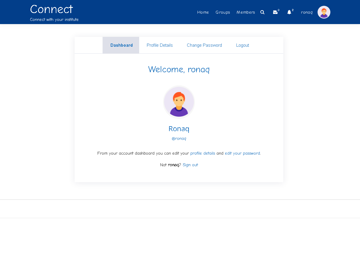Open messages envelope icon in header

pyautogui.click(x=275, y=12)
